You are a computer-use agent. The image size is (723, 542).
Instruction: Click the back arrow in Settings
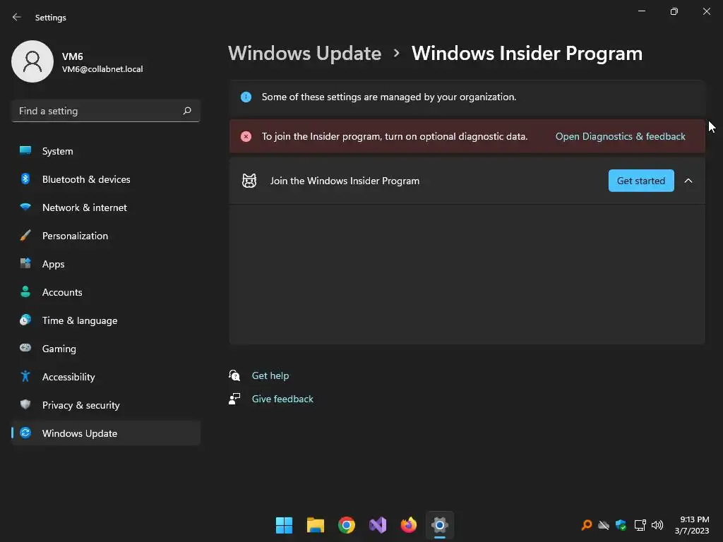17,17
